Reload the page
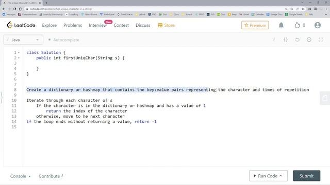Viewport: 330px width, 185px height. pyautogui.click(x=15, y=9)
